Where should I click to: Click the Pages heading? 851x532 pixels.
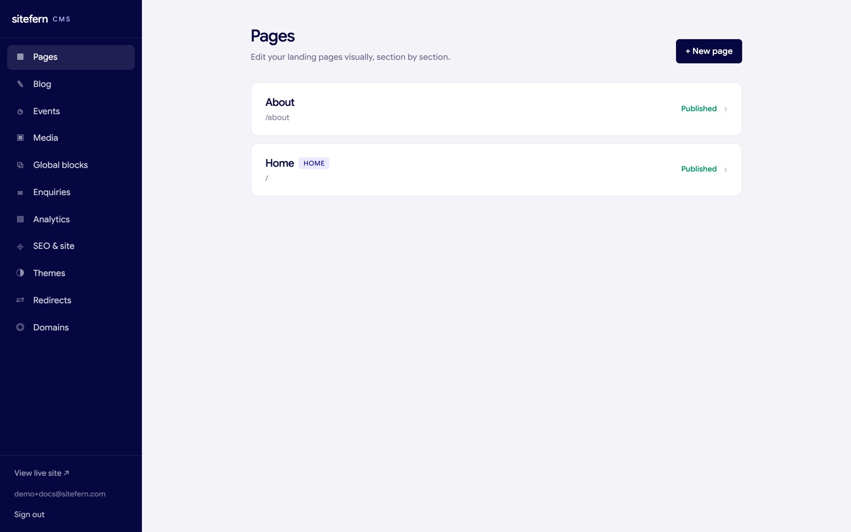272,36
